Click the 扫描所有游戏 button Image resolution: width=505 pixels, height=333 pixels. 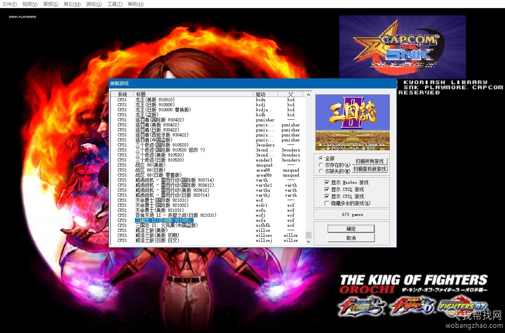coord(370,161)
